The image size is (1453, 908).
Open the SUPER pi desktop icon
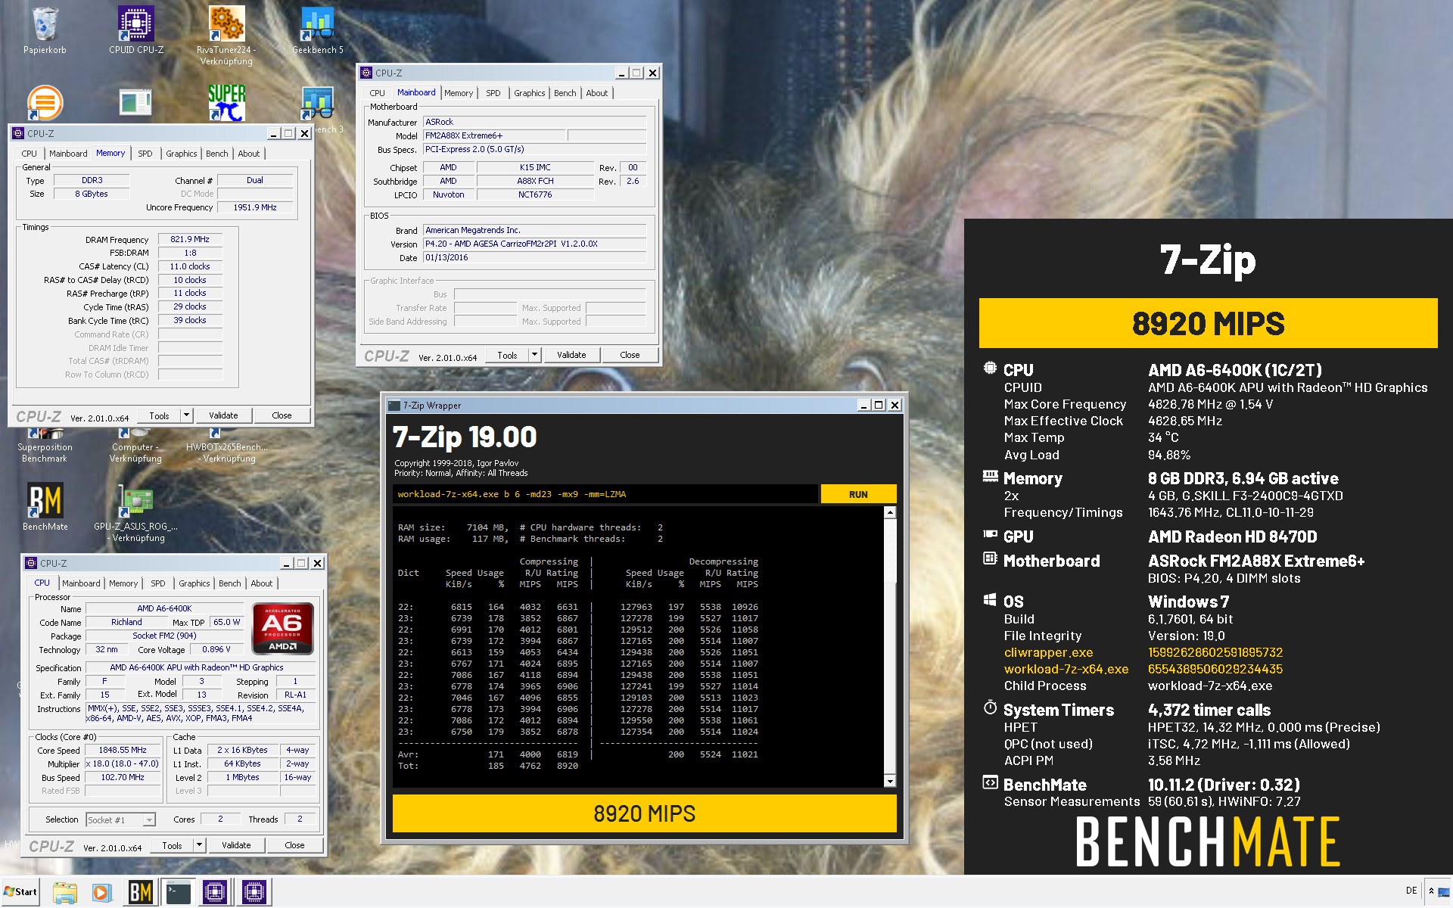(226, 102)
